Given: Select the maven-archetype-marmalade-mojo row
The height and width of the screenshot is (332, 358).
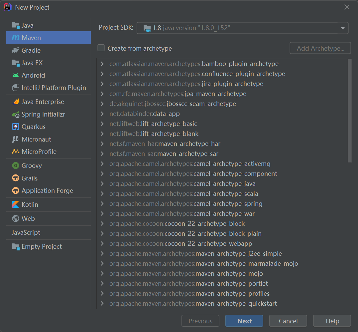Looking at the screenshot, I should 221,264.
